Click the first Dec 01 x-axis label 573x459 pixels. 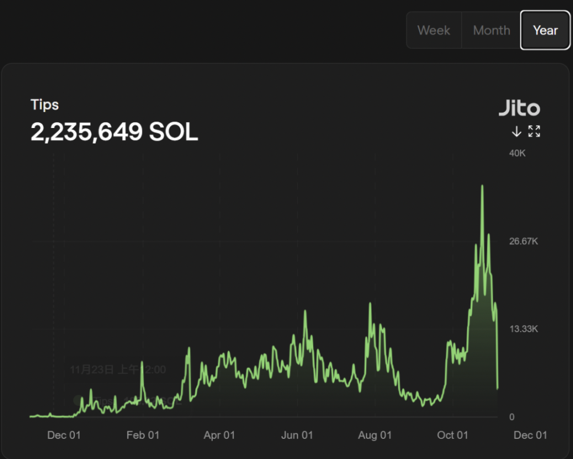pos(64,435)
